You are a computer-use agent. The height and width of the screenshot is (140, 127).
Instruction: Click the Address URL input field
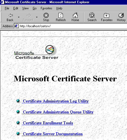(73, 26)
